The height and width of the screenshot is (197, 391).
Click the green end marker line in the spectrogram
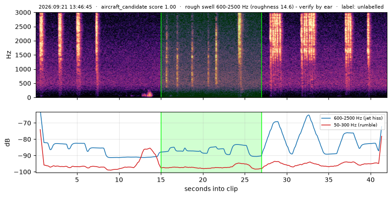261,55
